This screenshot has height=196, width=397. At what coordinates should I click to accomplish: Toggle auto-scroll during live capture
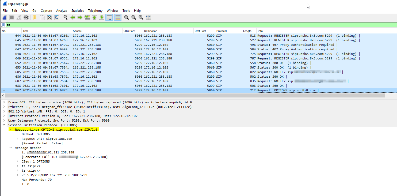click(109, 17)
